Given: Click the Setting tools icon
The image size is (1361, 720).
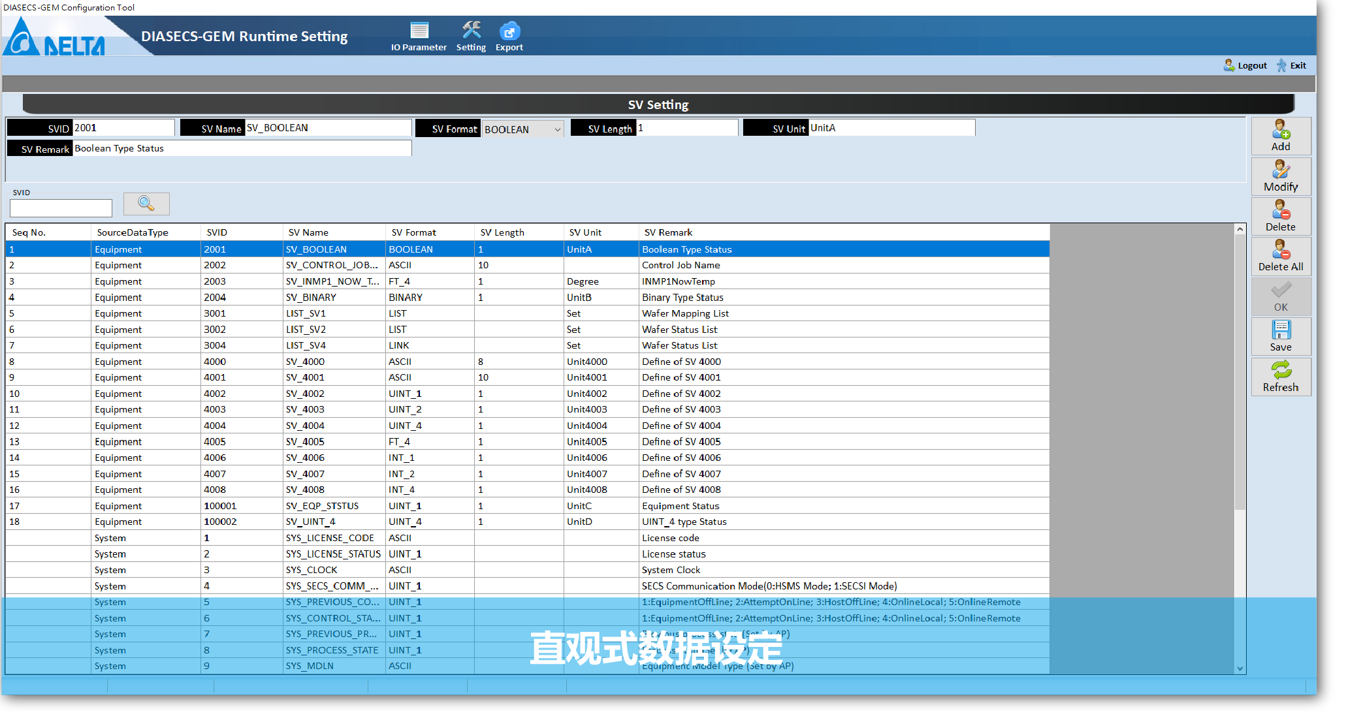Looking at the screenshot, I should pyautogui.click(x=471, y=31).
